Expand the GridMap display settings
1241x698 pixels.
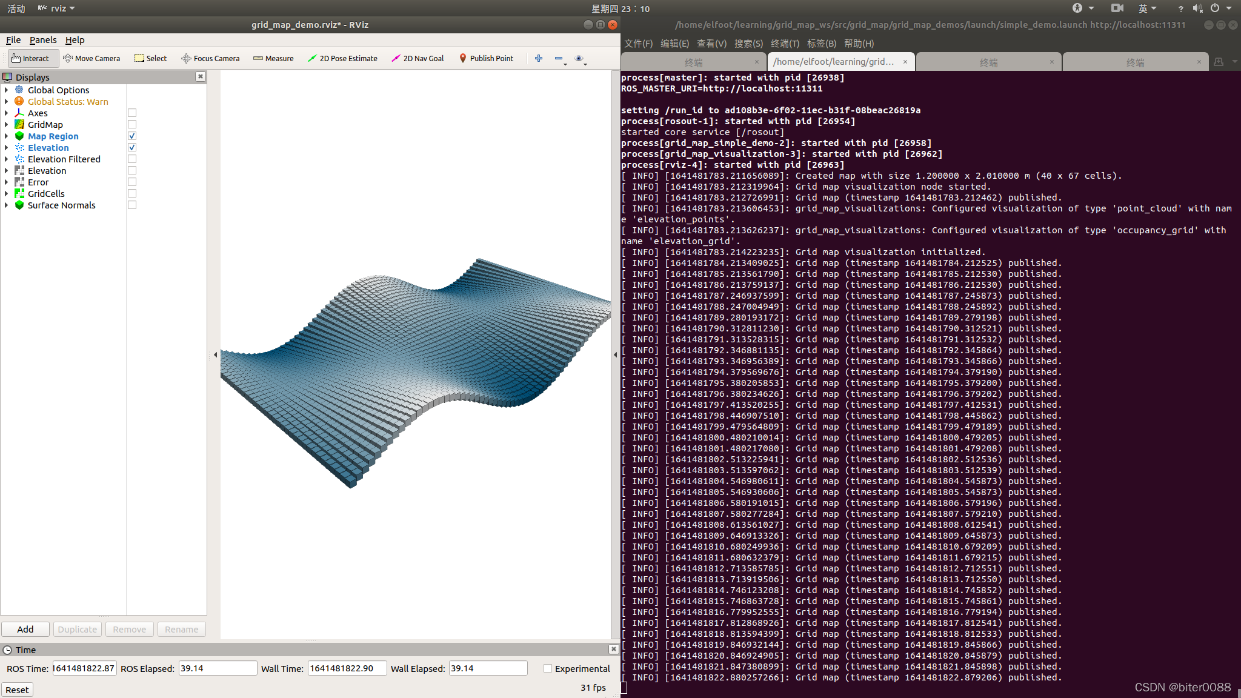6,124
